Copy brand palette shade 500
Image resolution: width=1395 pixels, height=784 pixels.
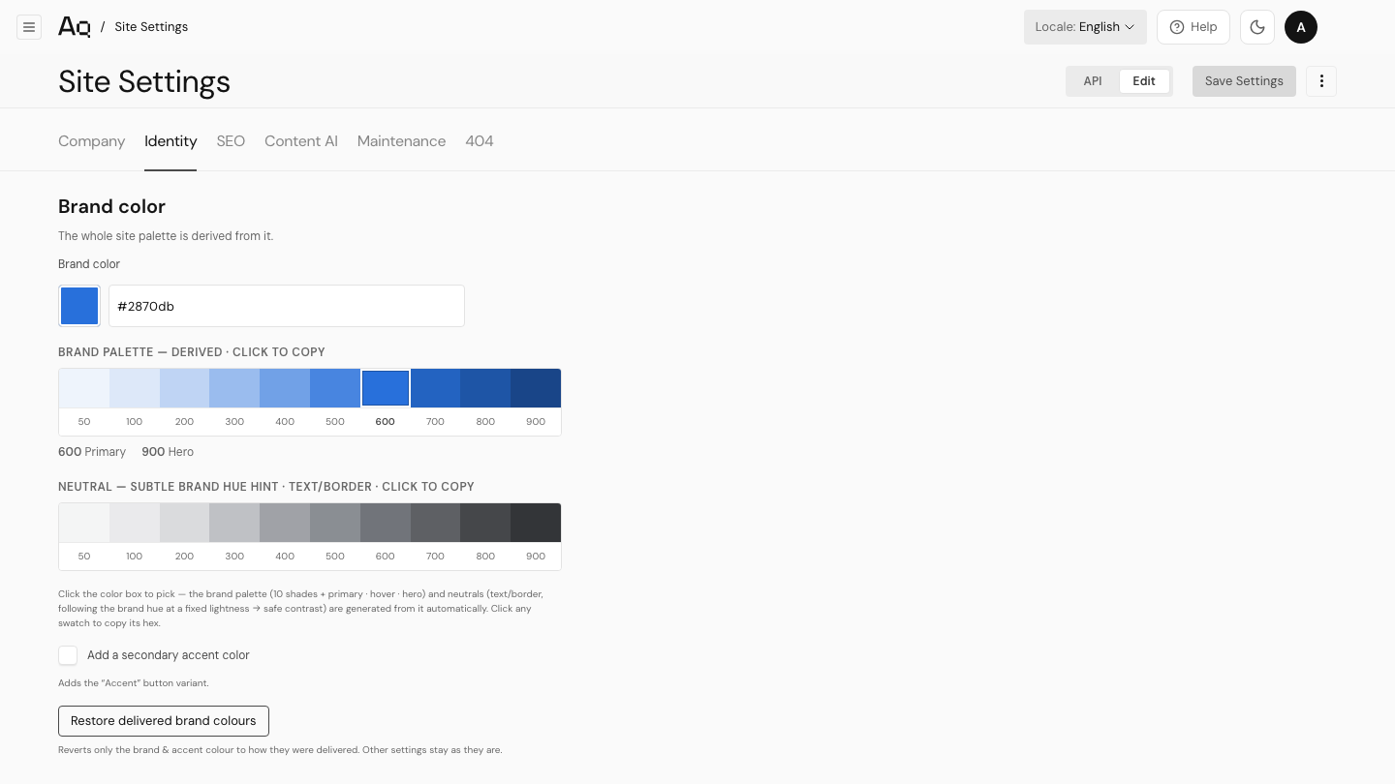coord(335,388)
